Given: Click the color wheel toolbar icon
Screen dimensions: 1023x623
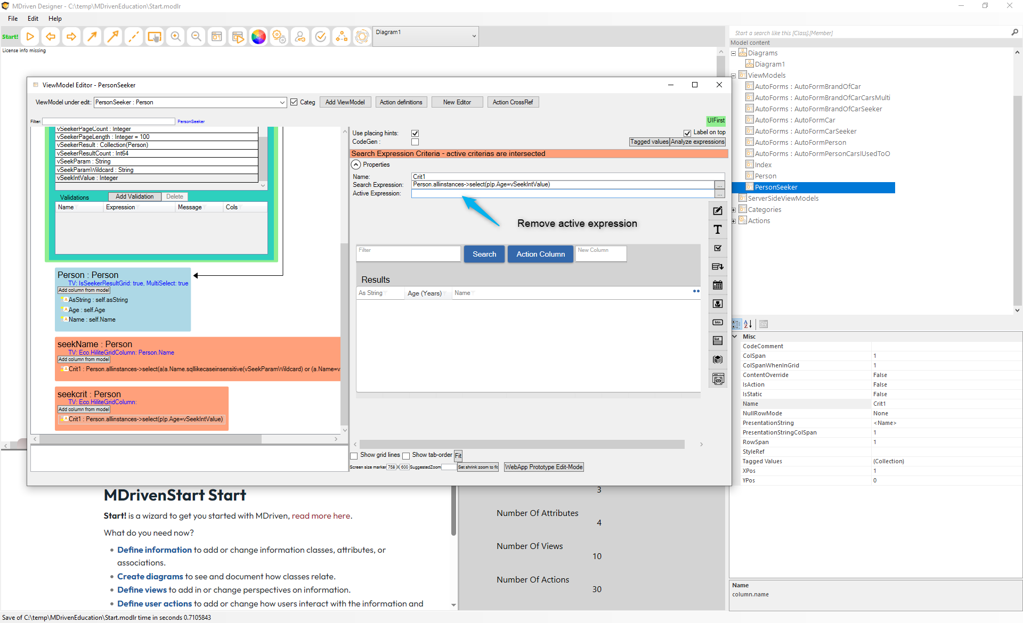Looking at the screenshot, I should 258,37.
